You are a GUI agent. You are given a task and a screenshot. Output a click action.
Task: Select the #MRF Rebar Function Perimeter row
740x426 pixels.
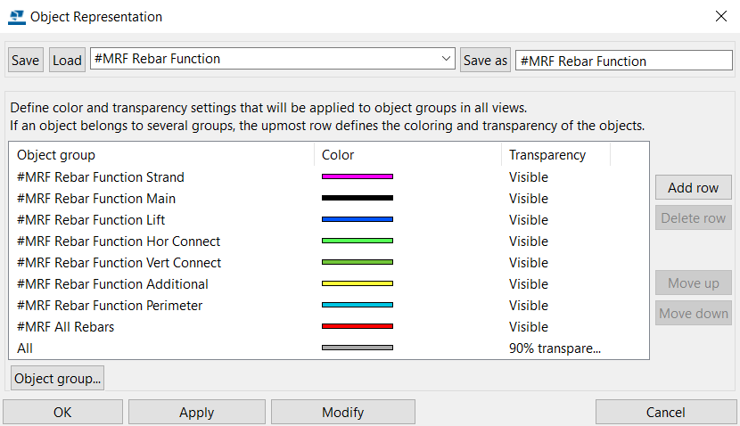coord(328,305)
